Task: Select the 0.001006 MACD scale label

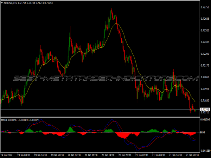Action: (205, 119)
